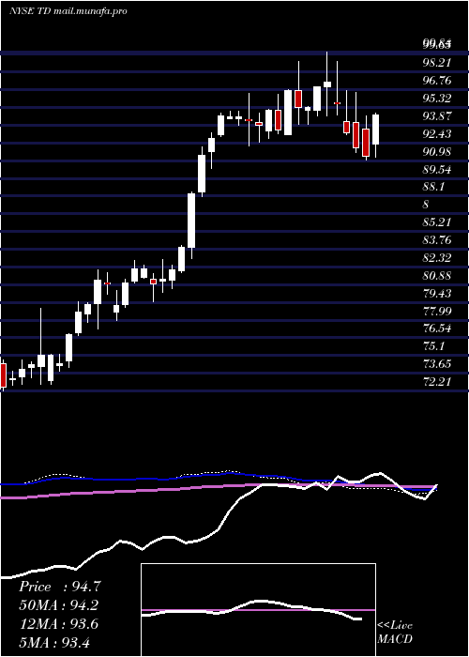Select the 82.32 price axis label
This screenshot has height=657, width=469.
coord(438,258)
